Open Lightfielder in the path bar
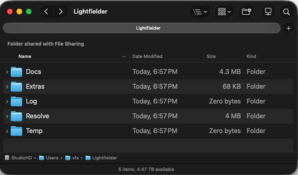The height and width of the screenshot is (175, 298). (104, 158)
